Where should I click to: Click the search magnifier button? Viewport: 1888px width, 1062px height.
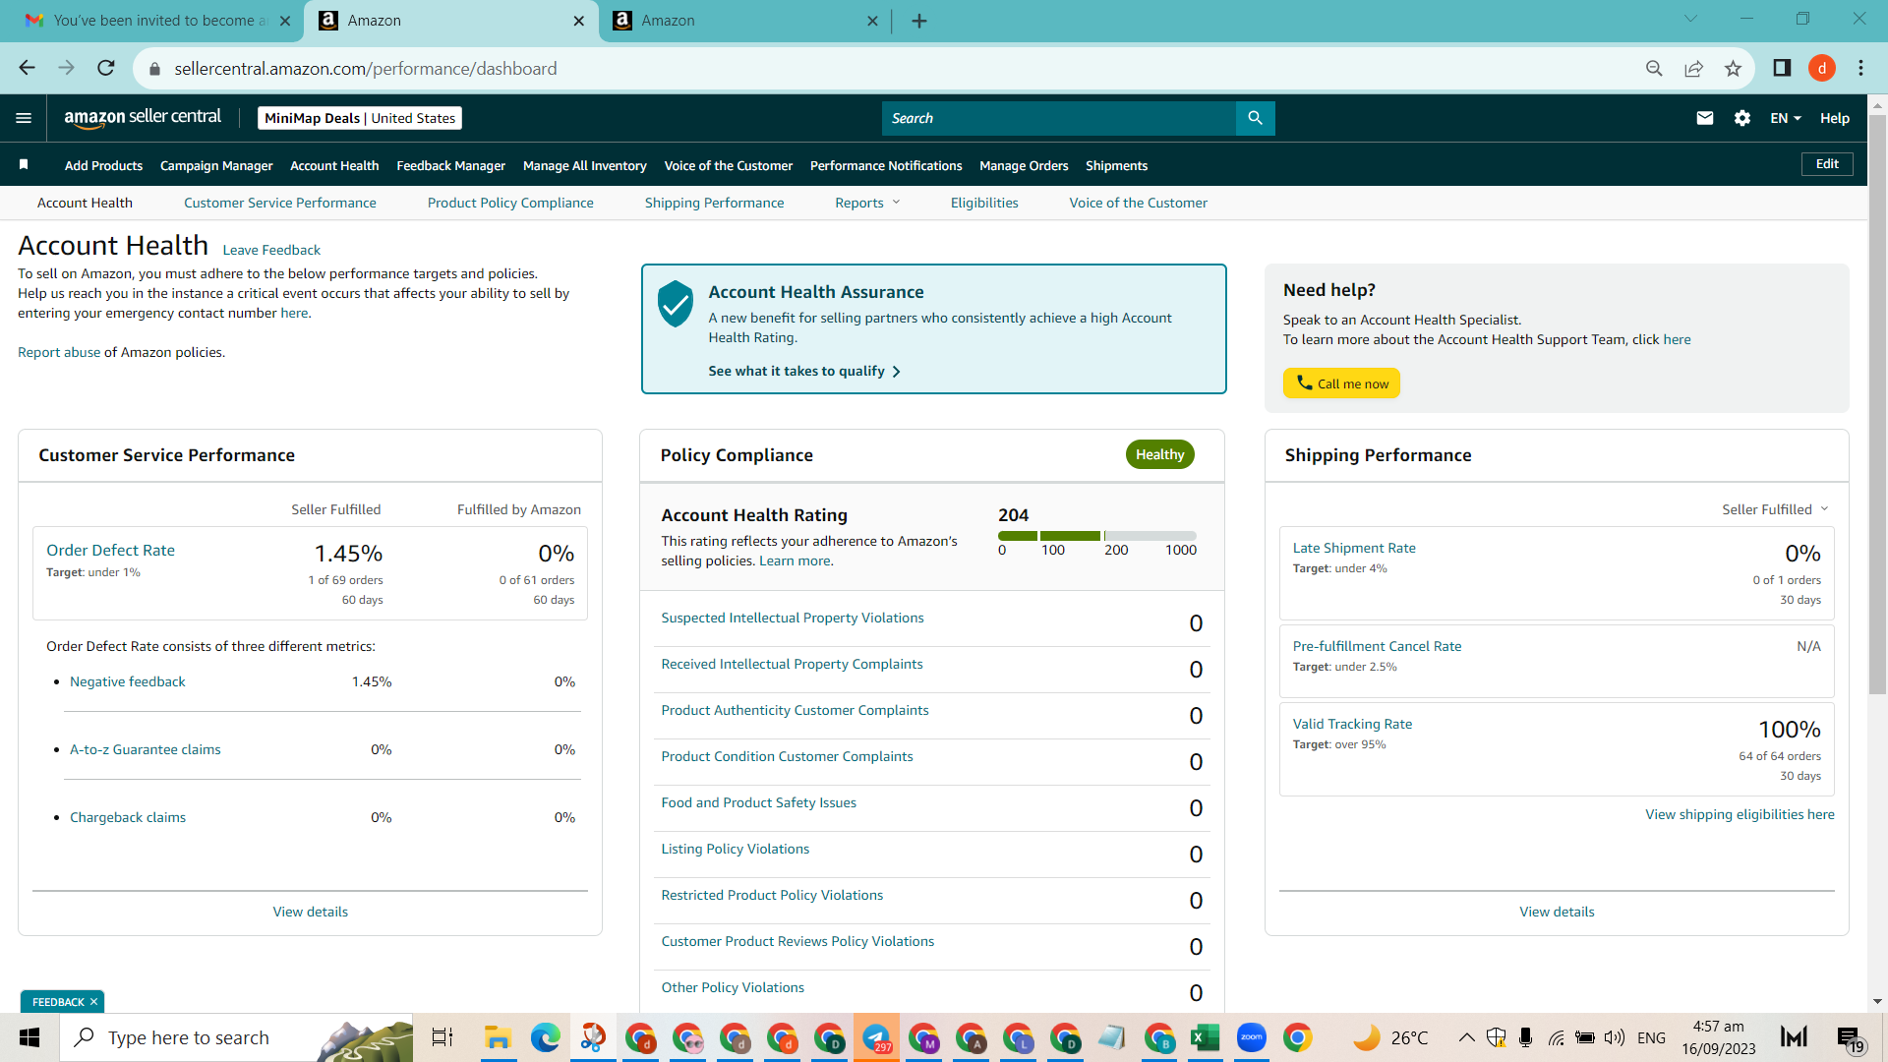point(1255,118)
